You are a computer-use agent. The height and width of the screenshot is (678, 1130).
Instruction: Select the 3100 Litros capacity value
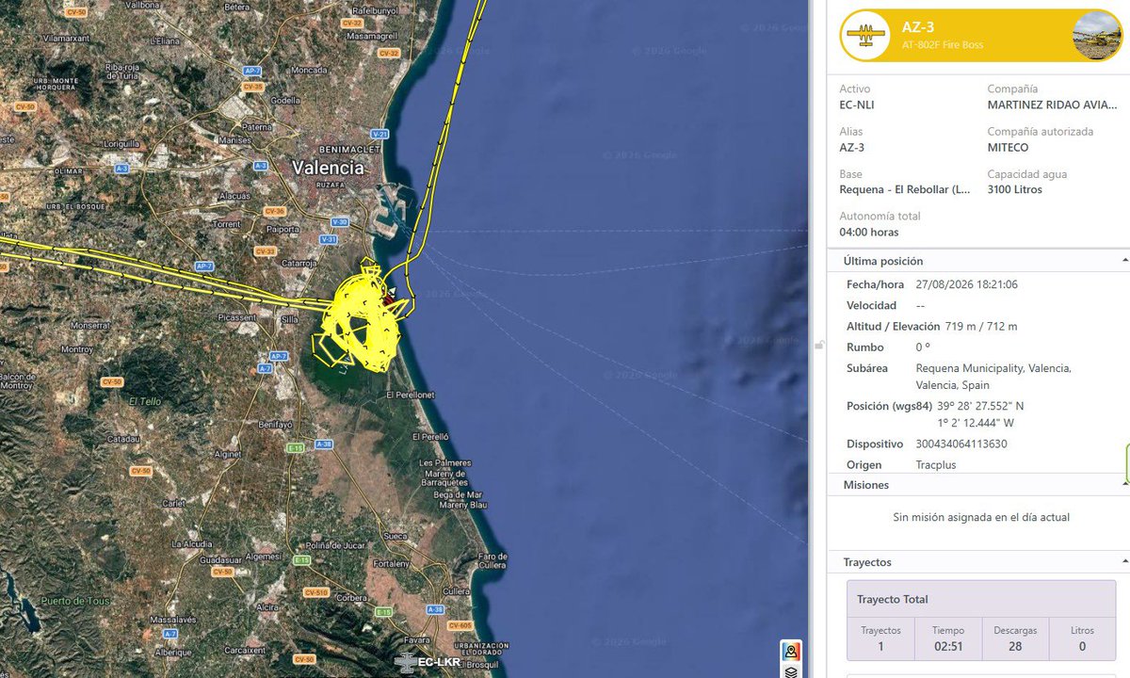[1015, 189]
